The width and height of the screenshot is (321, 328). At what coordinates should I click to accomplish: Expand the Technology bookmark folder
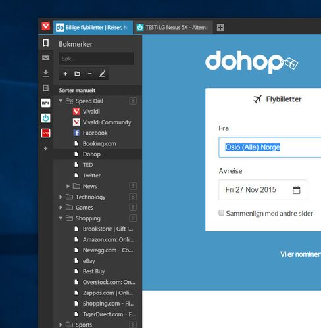tap(61, 197)
